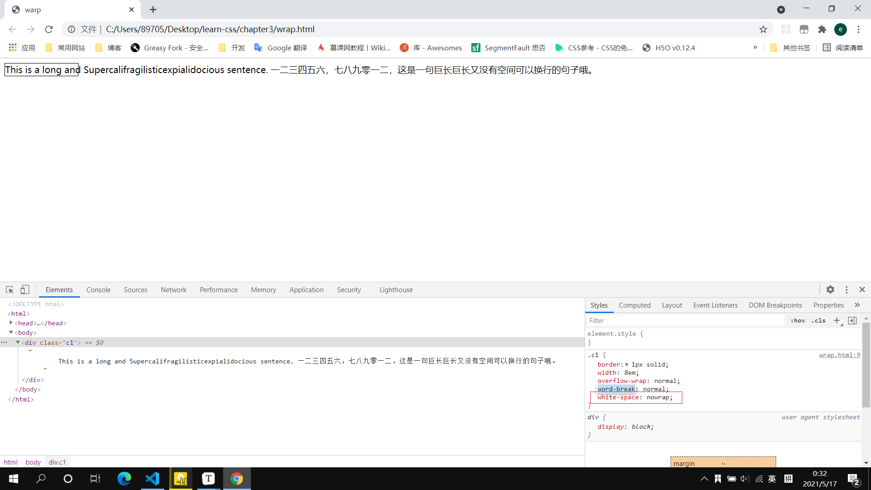Screen dimensions: 871x490
Task: Reload the page
Action: [49, 29]
